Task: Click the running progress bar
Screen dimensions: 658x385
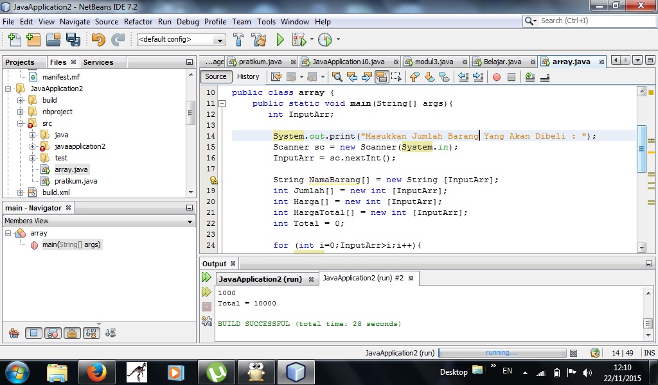Action: click(x=502, y=353)
